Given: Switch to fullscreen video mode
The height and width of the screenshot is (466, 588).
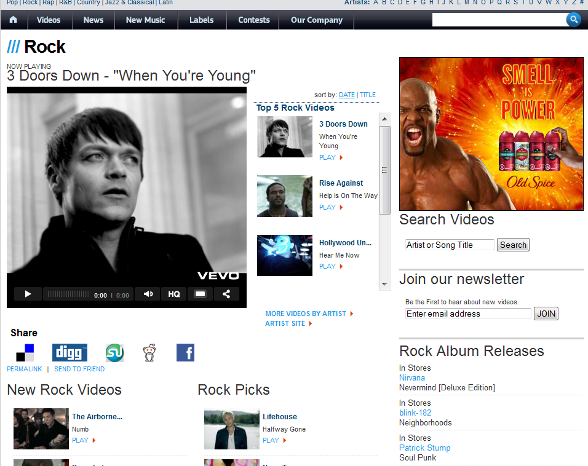Looking at the screenshot, I should (x=200, y=294).
